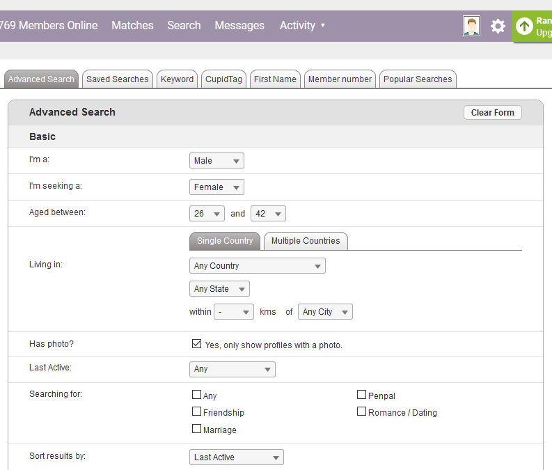
Task: Expand the Sort results by dropdown
Action: 236,457
